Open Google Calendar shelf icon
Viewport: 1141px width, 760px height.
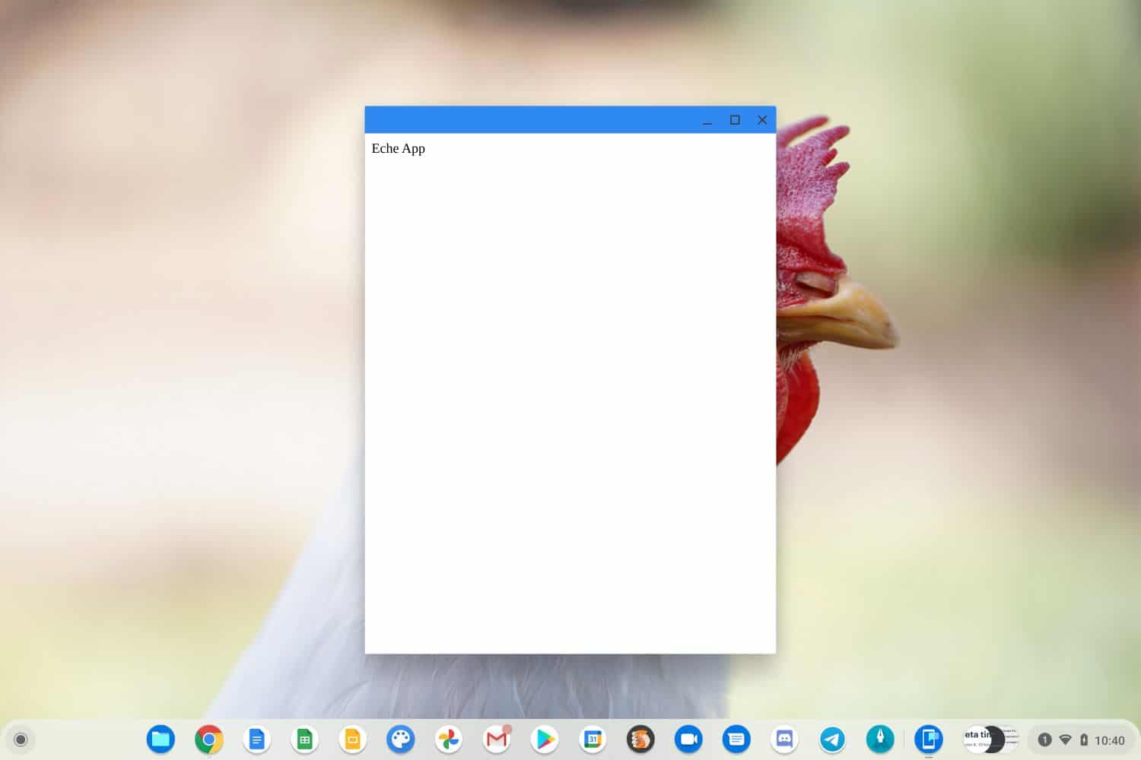coord(593,739)
